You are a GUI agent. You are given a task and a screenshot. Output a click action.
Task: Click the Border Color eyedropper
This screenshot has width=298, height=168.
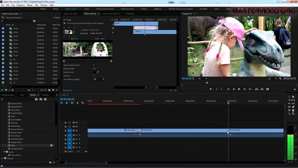point(98,72)
